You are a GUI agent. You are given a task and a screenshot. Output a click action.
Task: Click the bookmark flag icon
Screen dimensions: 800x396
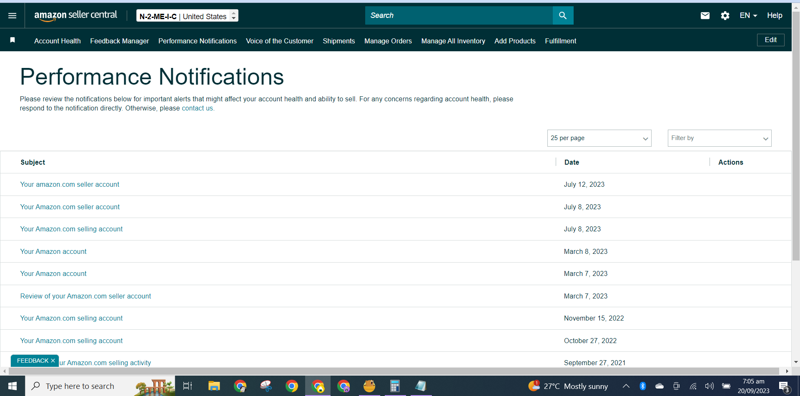[13, 40]
